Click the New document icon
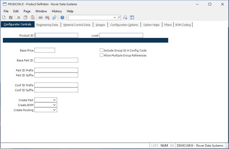Viewport: 229px width, 149px height. (4, 18)
